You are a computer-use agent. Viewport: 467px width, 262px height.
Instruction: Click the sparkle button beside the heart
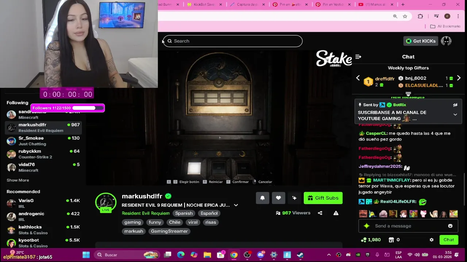pyautogui.click(x=294, y=198)
